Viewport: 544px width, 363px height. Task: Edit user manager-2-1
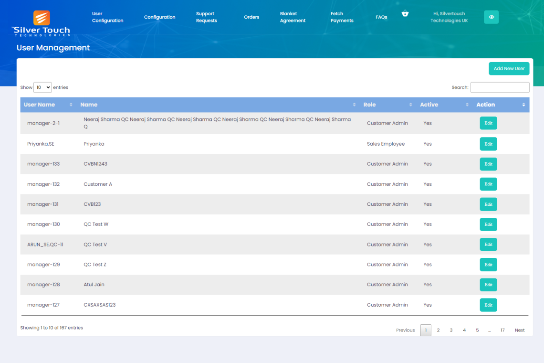[488, 123]
